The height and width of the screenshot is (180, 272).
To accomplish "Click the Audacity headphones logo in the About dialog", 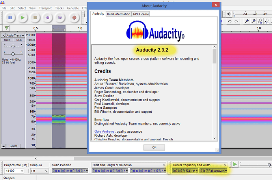I will tap(138, 31).
